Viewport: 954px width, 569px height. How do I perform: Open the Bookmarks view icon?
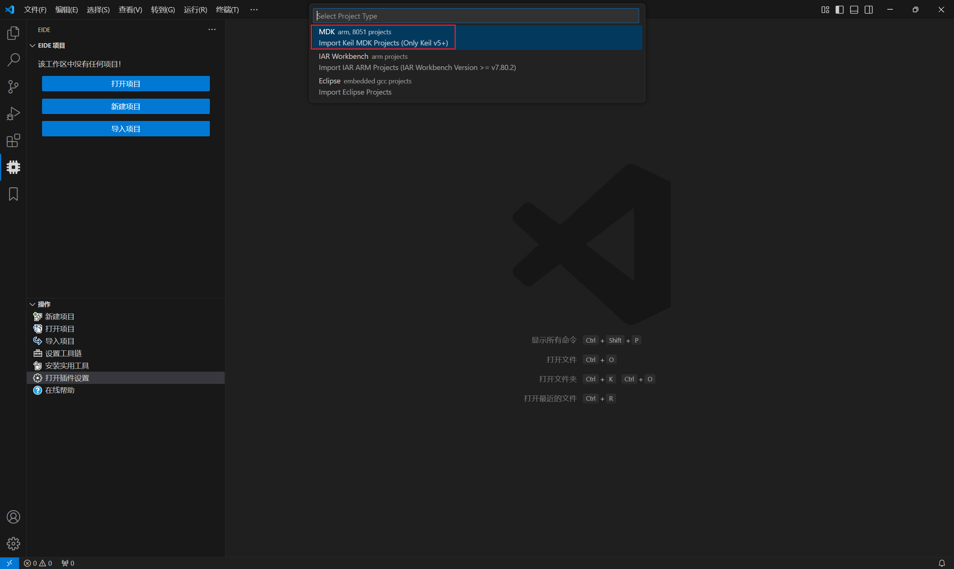[13, 194]
